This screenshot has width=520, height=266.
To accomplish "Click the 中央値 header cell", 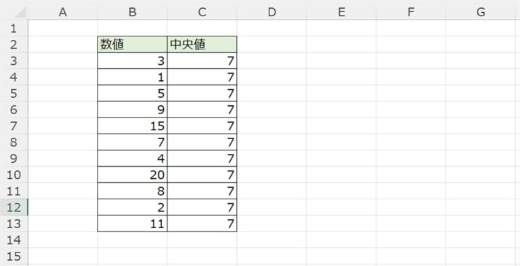I will point(202,45).
